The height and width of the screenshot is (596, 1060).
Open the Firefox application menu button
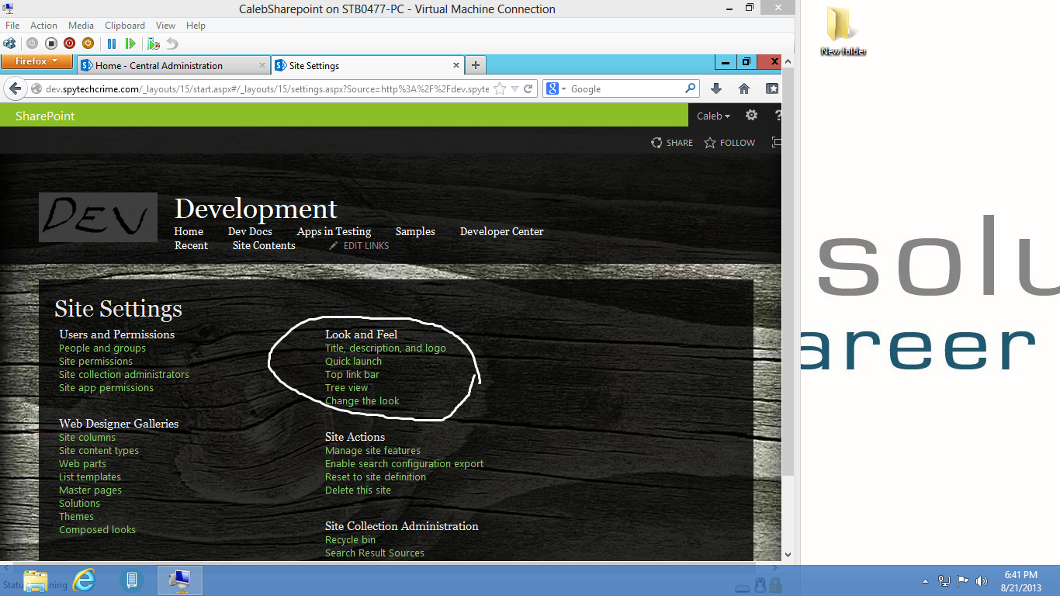coord(36,62)
